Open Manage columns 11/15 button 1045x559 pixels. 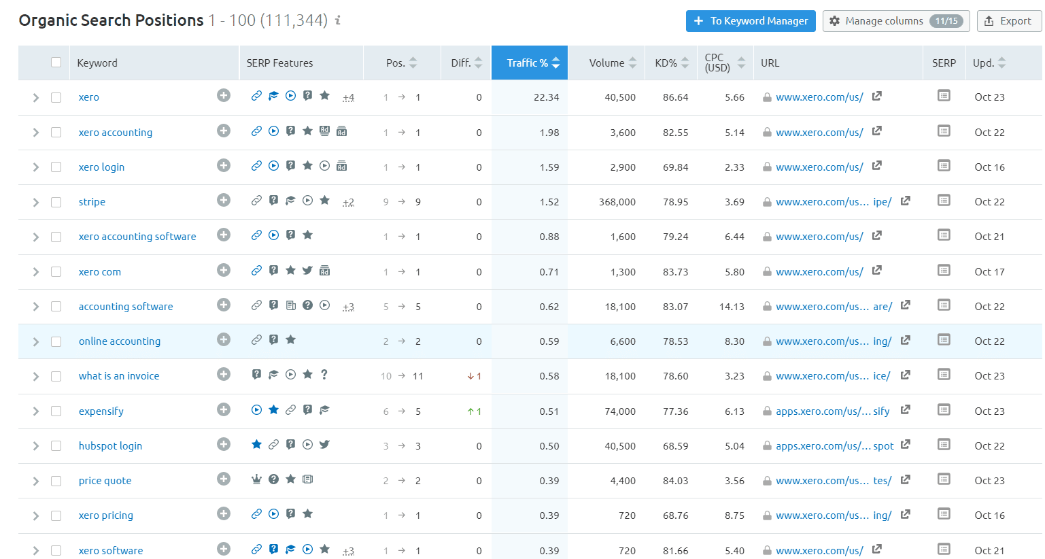coord(896,21)
